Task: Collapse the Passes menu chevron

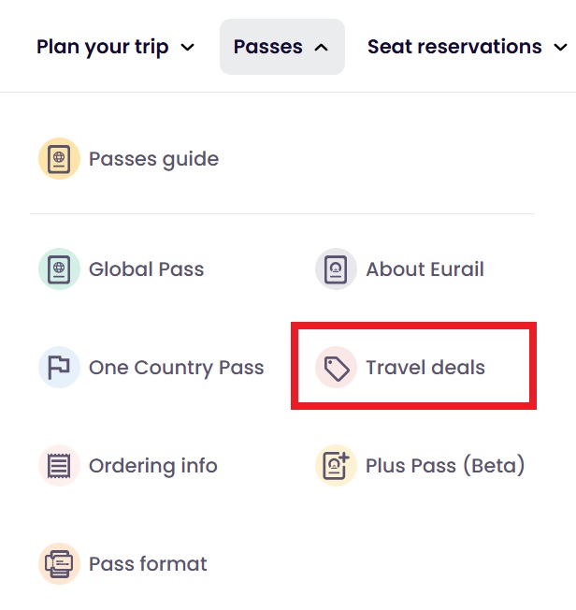Action: tap(322, 47)
